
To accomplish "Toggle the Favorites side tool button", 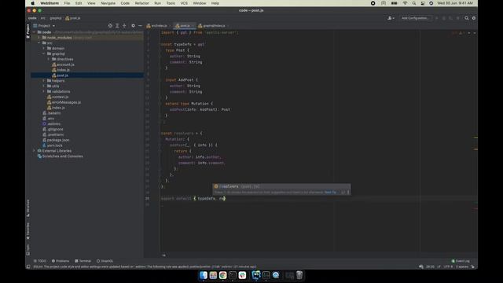I will (28, 231).
